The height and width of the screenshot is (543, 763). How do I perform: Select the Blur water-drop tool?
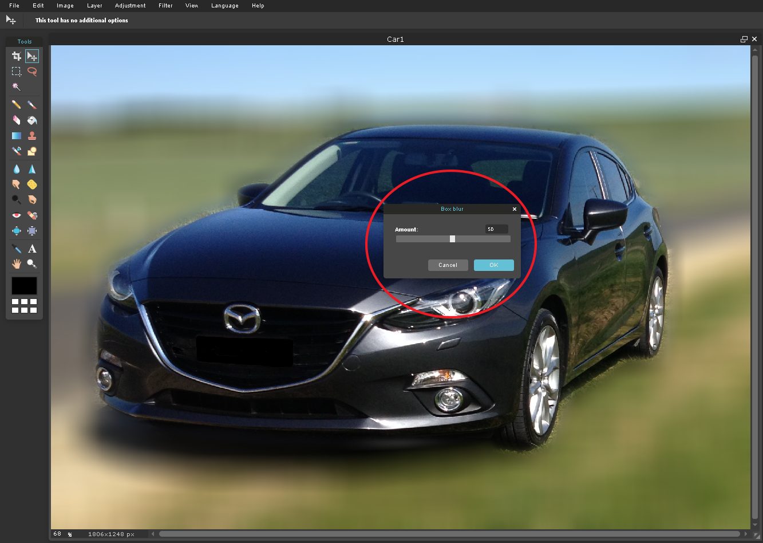[17, 169]
